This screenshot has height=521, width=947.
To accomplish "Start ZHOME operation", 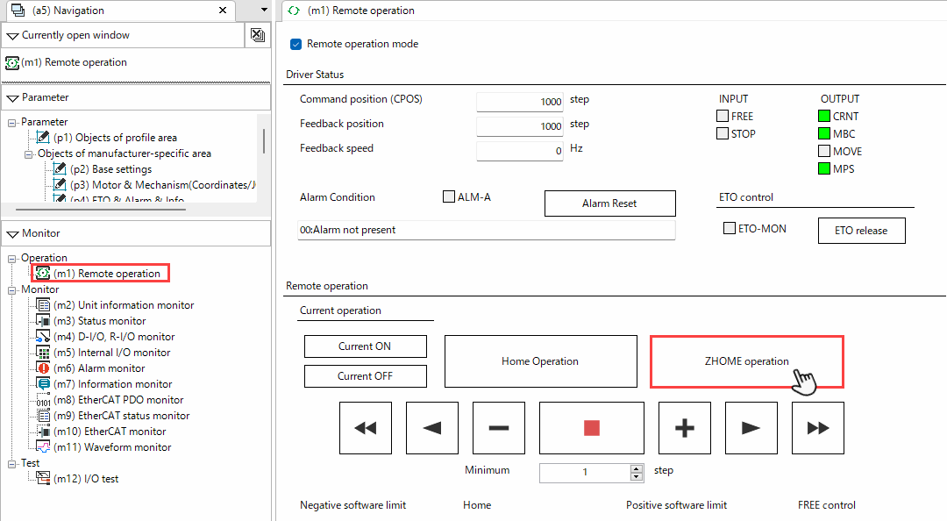I will (x=746, y=360).
